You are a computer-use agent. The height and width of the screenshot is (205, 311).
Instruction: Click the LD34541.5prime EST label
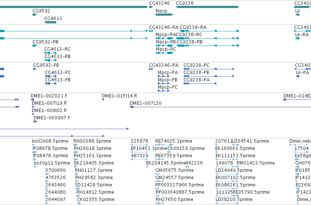pos(251,141)
